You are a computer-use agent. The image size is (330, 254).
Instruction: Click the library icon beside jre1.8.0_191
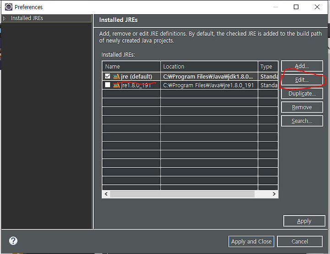(116, 85)
